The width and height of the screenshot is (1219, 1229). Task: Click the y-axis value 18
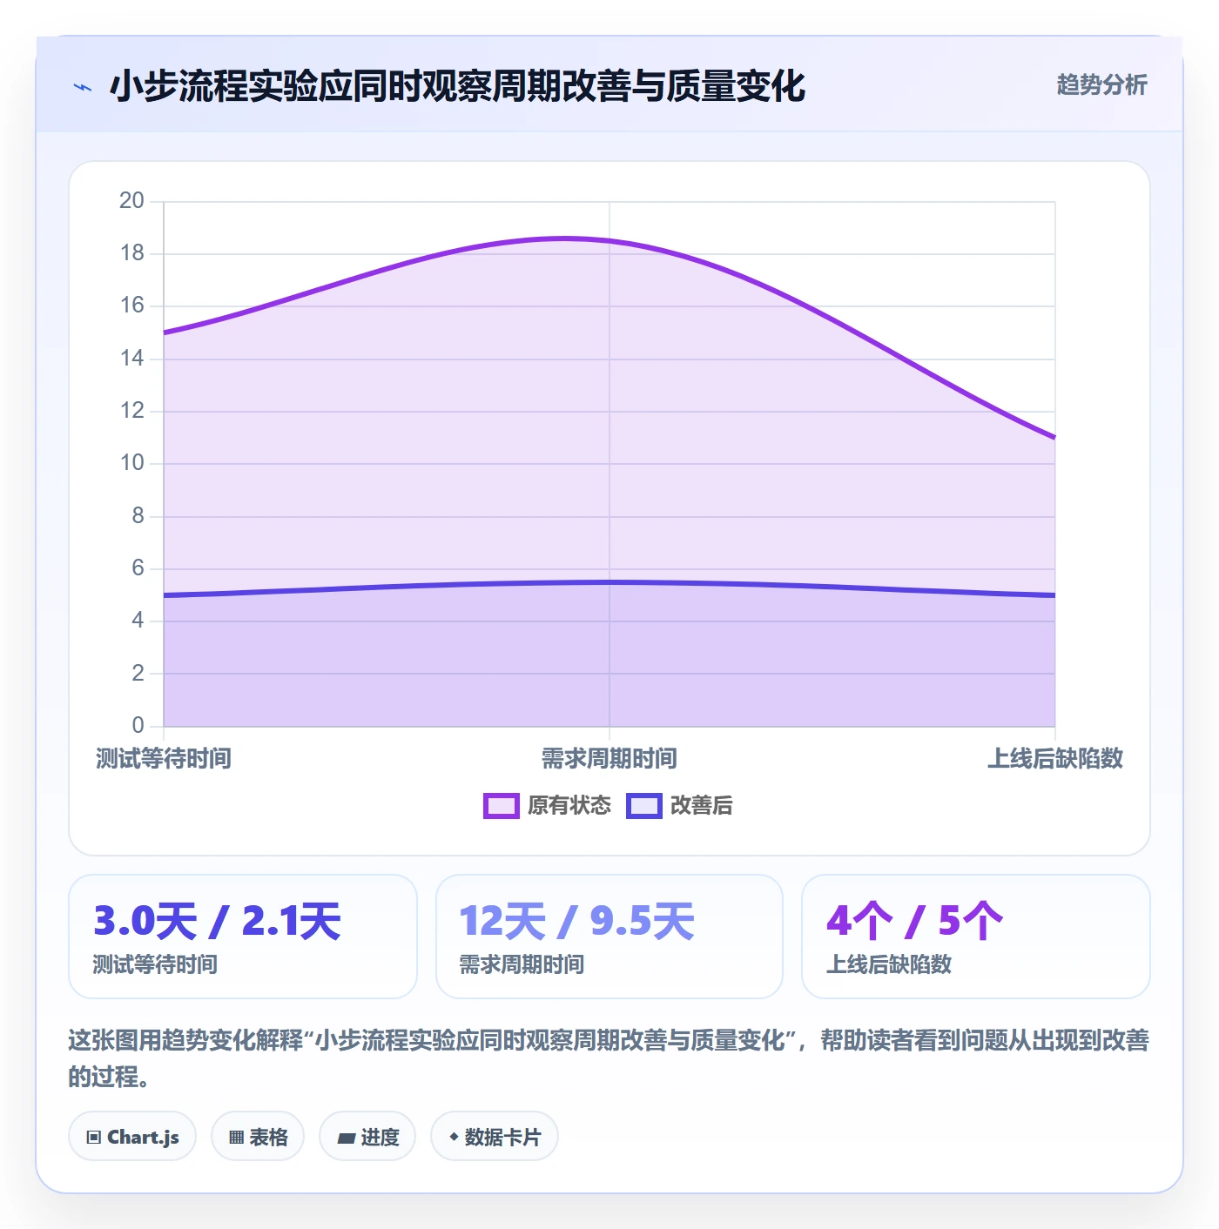click(131, 253)
